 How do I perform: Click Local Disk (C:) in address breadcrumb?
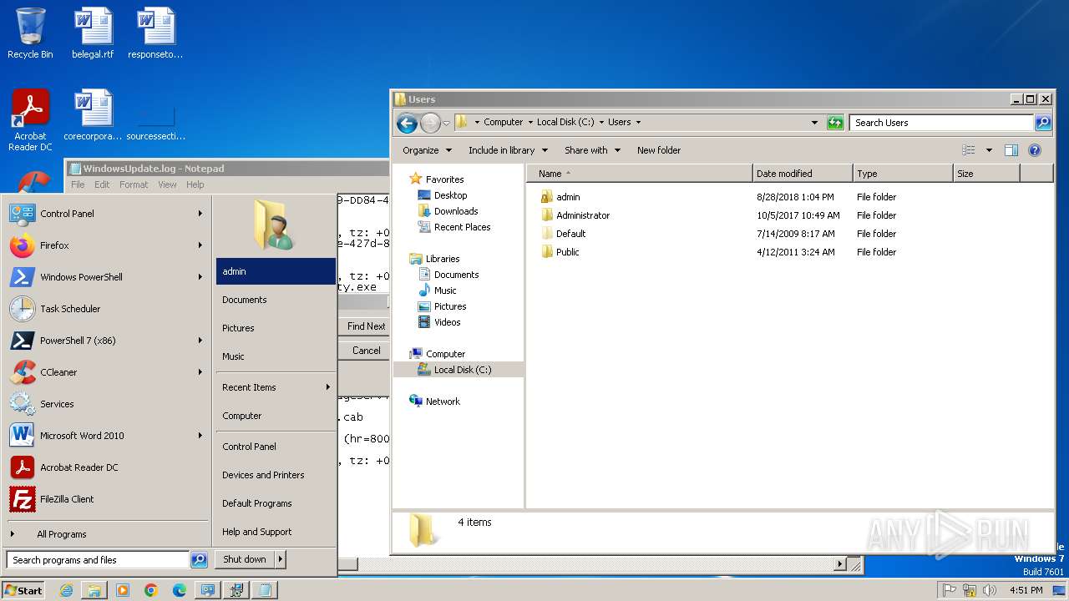(565, 122)
